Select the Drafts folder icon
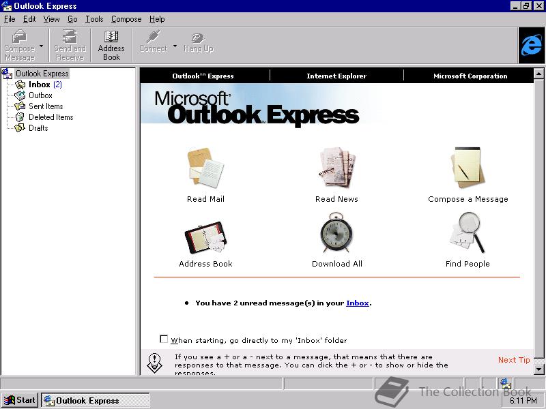 pyautogui.click(x=20, y=128)
